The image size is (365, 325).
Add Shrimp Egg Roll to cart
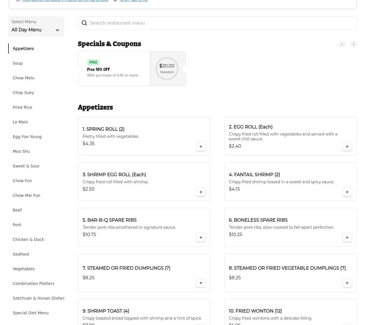201,192
